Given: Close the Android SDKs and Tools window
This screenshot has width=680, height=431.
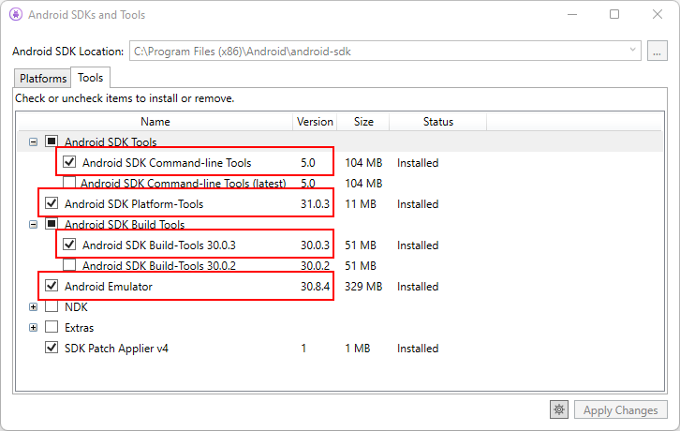Looking at the screenshot, I should click(x=658, y=14).
